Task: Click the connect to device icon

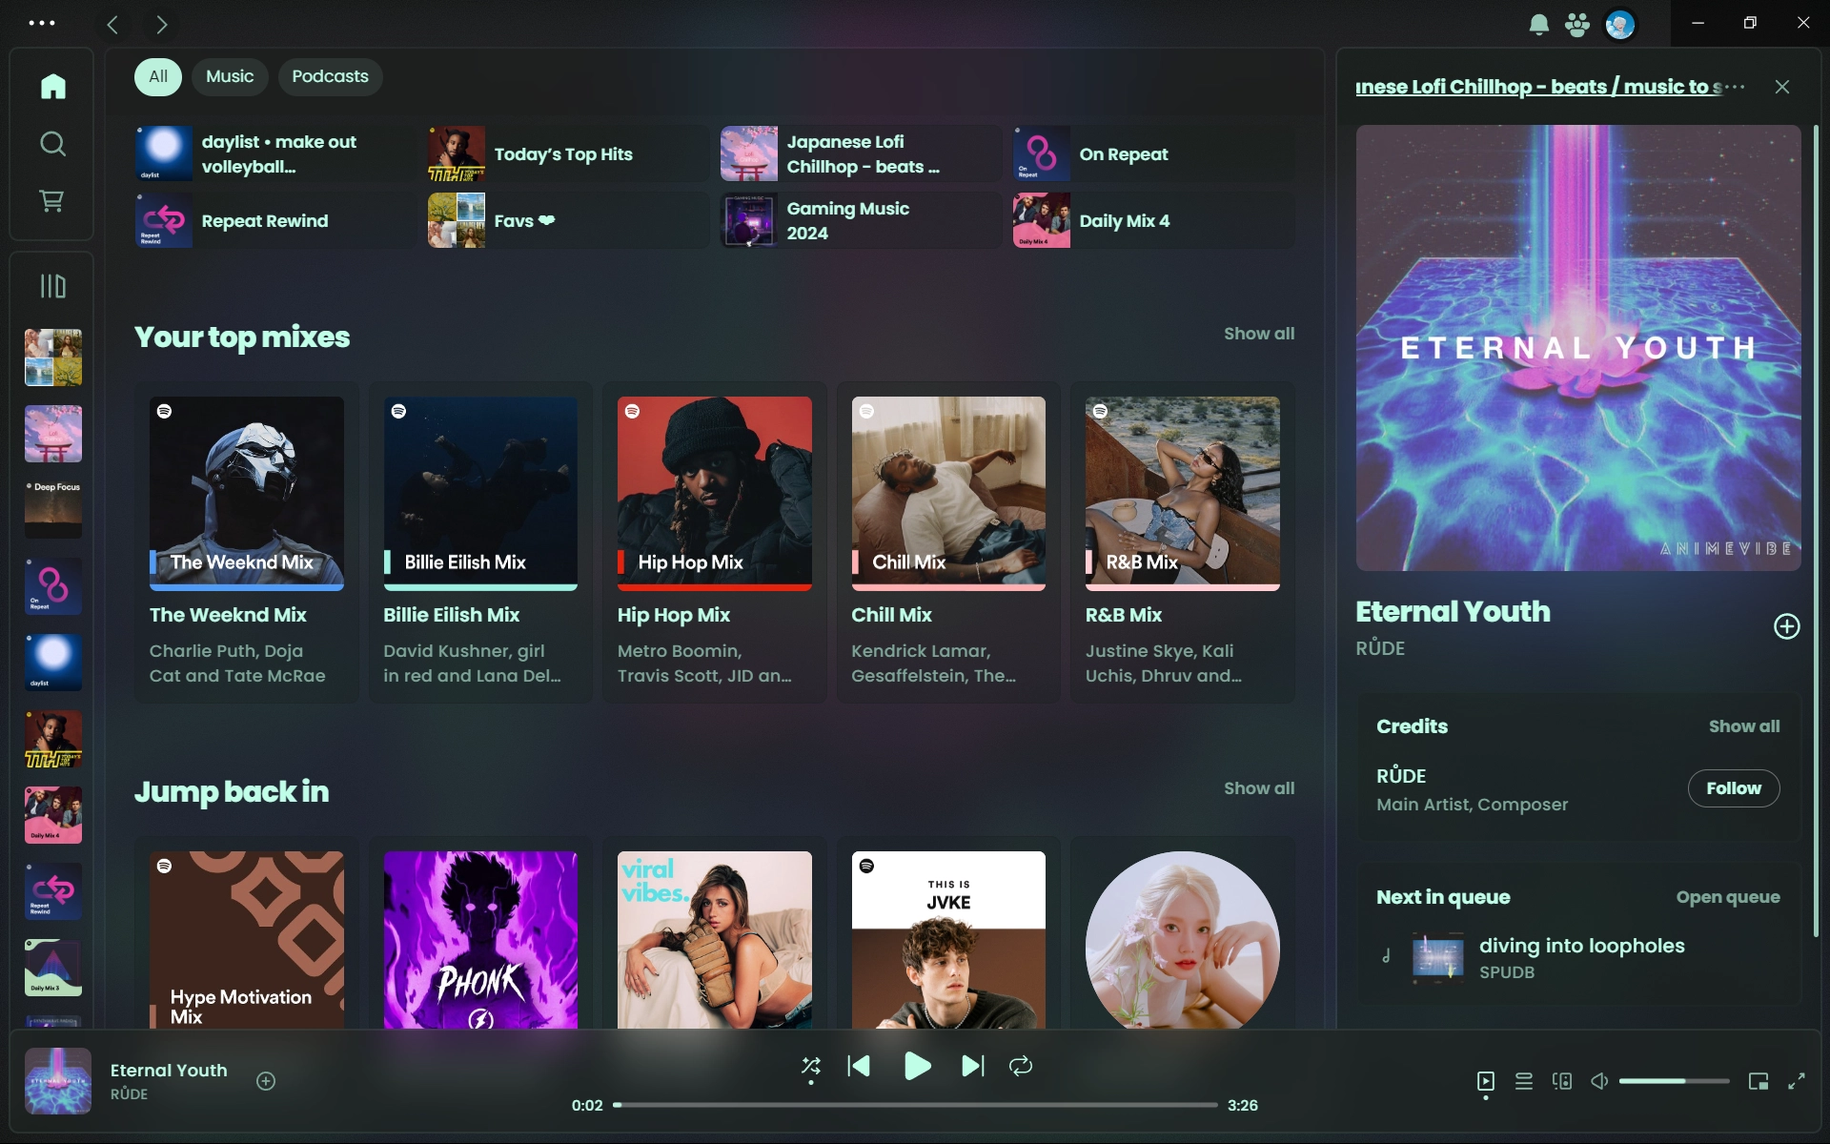Action: pos(1560,1081)
